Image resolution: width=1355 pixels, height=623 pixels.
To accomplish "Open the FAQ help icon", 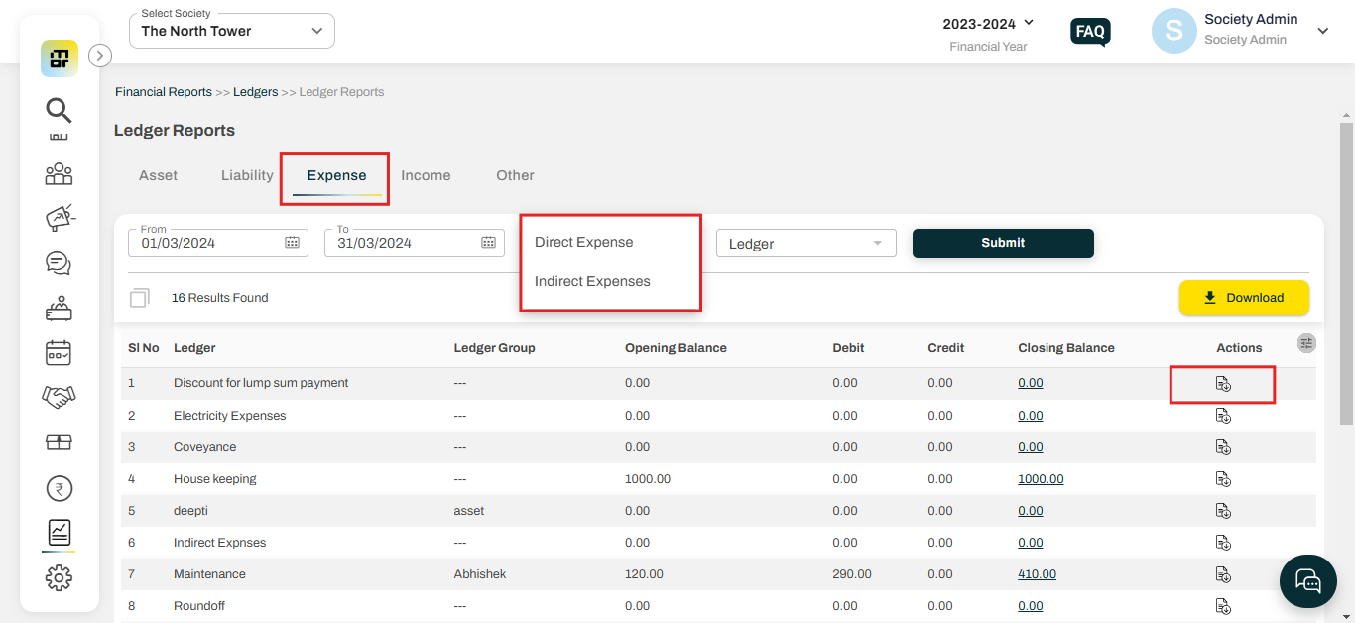I will [x=1090, y=32].
